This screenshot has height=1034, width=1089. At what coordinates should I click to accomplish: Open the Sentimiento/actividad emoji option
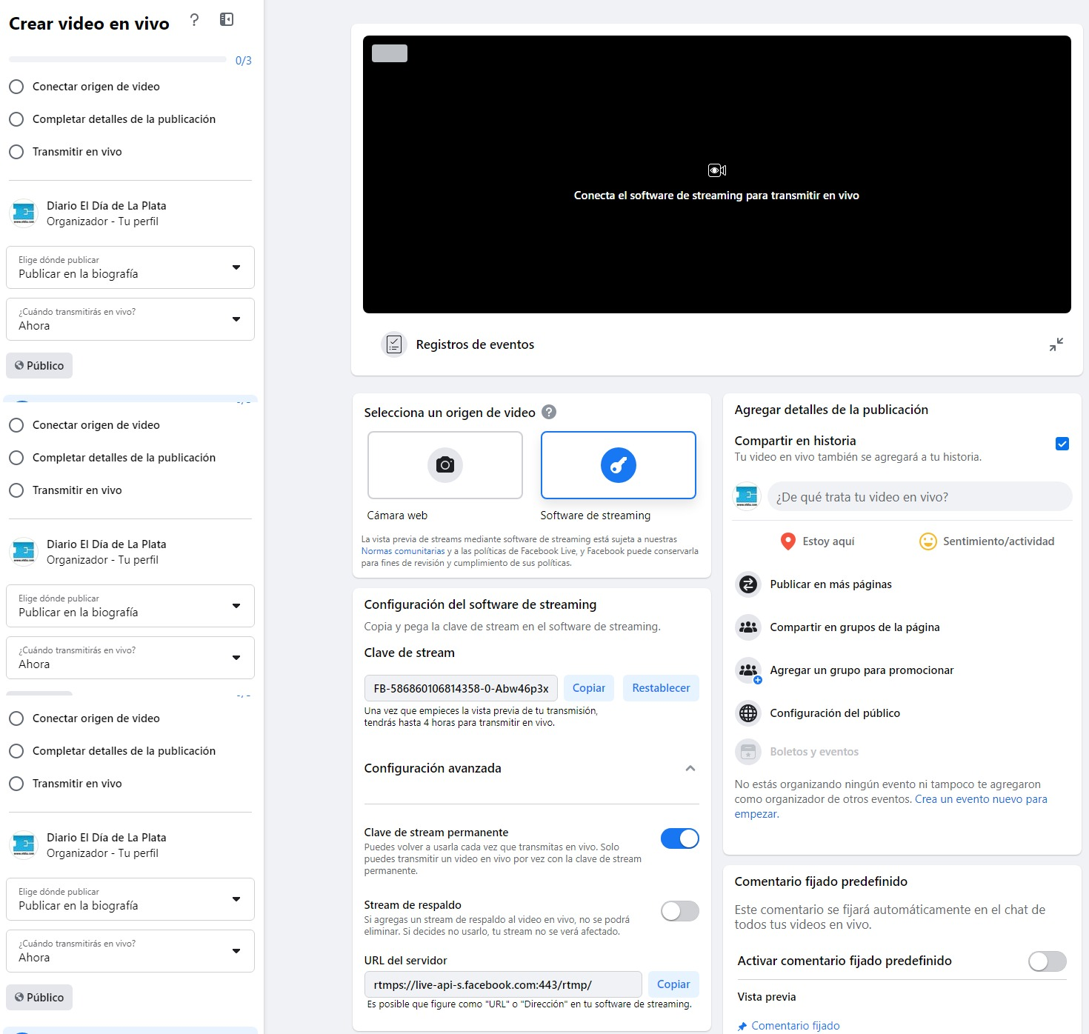pos(928,541)
